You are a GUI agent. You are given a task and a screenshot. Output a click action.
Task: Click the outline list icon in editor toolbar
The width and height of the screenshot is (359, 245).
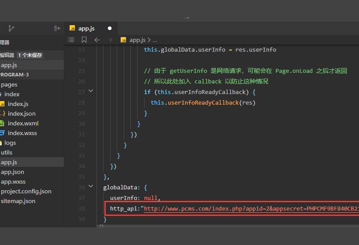click(71, 40)
